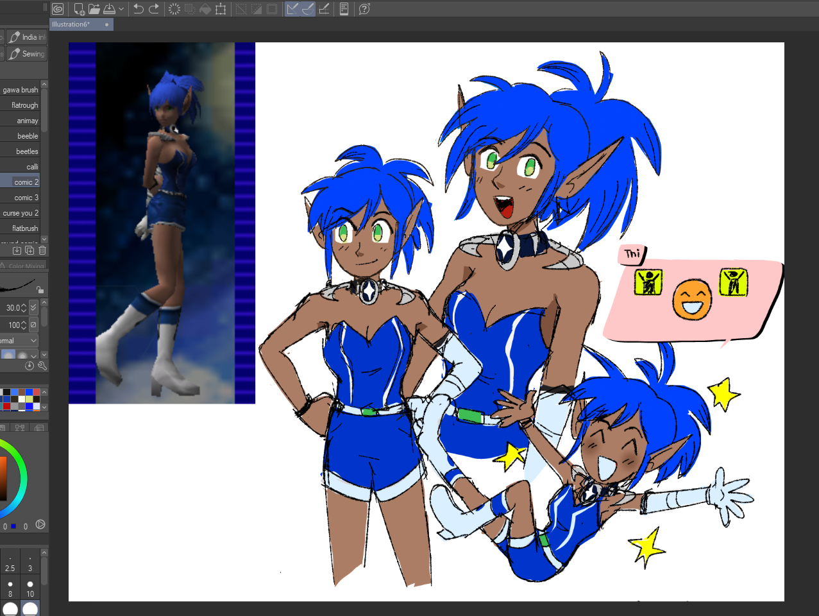819x616 pixels.
Task: Open Clip Studio with the spiral logo icon
Action: [58, 9]
